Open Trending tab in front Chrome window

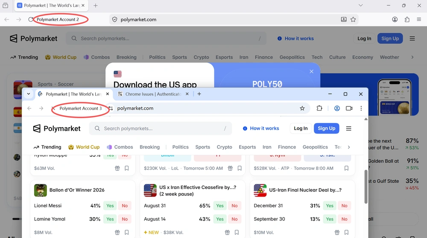[x=47, y=147]
